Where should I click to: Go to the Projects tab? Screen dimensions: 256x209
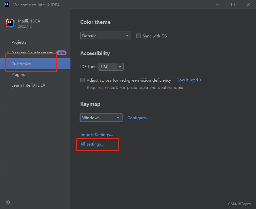click(19, 42)
